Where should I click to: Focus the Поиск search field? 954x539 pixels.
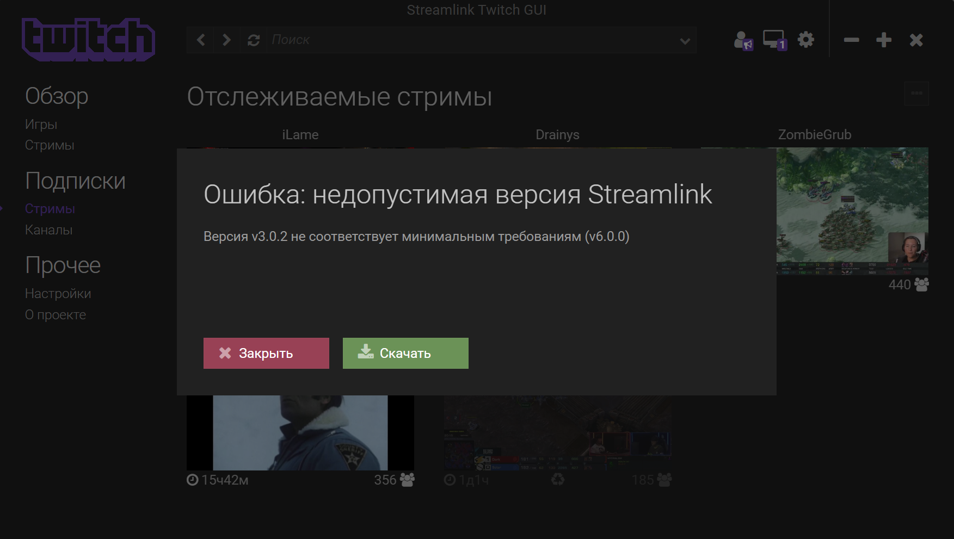pyautogui.click(x=471, y=40)
